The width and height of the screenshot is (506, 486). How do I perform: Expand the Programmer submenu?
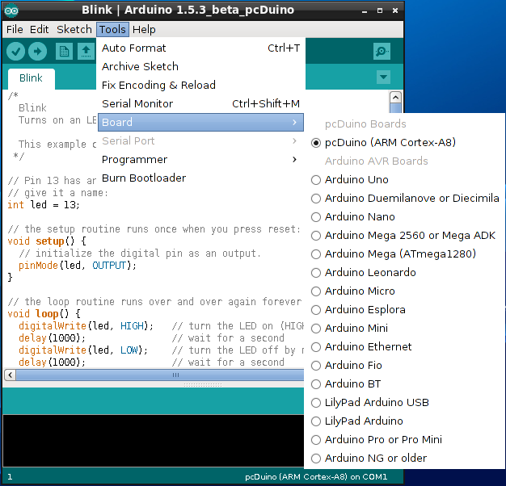200,160
